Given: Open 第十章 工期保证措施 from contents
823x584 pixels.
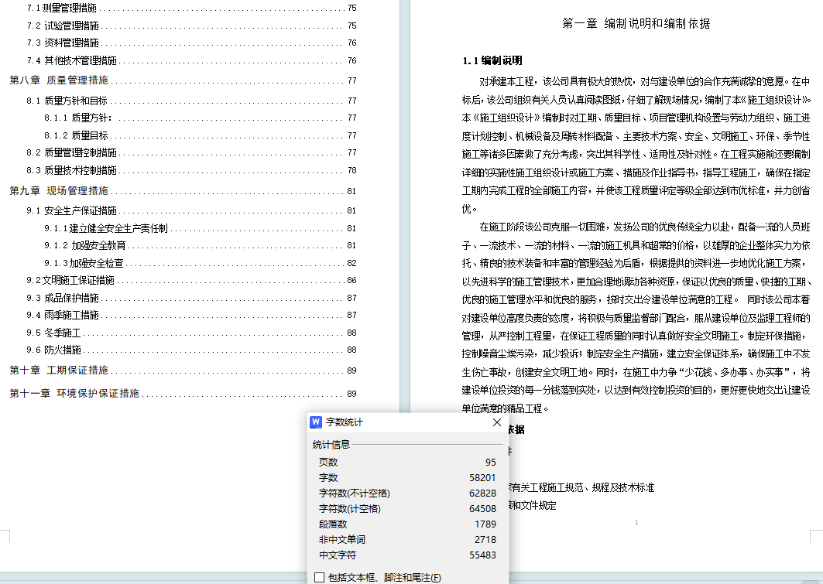Looking at the screenshot, I should point(59,371).
